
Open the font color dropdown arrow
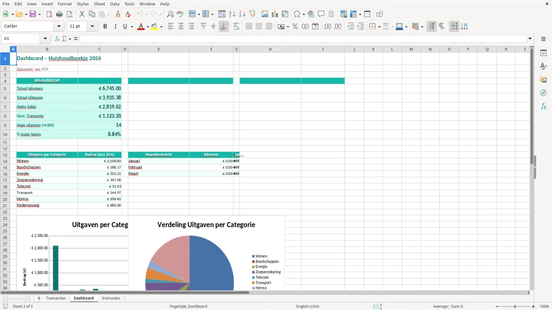tap(147, 27)
